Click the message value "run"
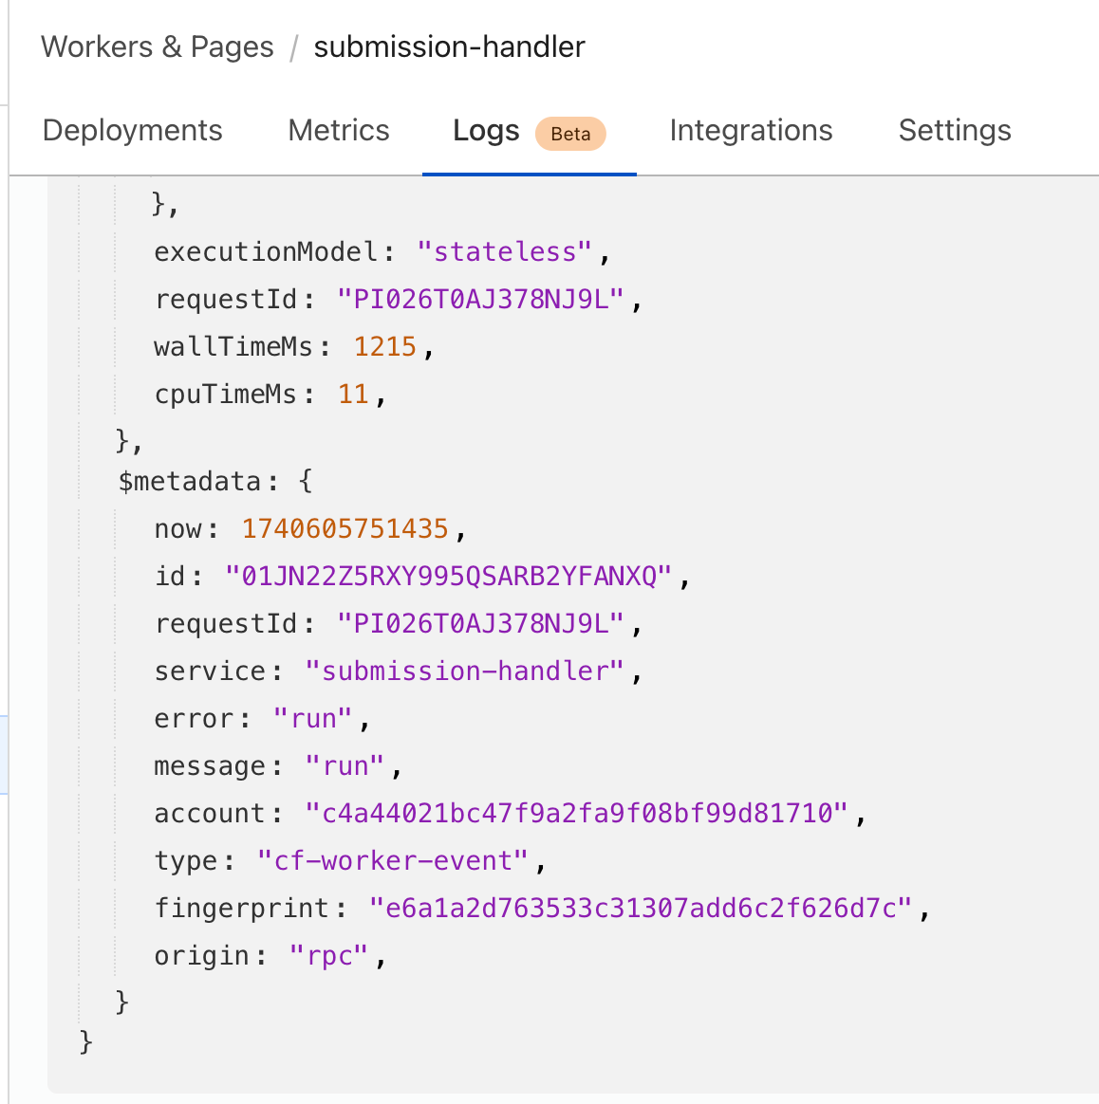 [x=345, y=766]
